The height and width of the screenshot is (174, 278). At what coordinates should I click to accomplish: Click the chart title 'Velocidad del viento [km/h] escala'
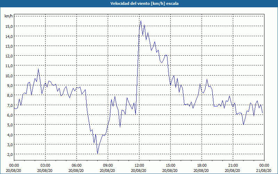click(144, 3)
